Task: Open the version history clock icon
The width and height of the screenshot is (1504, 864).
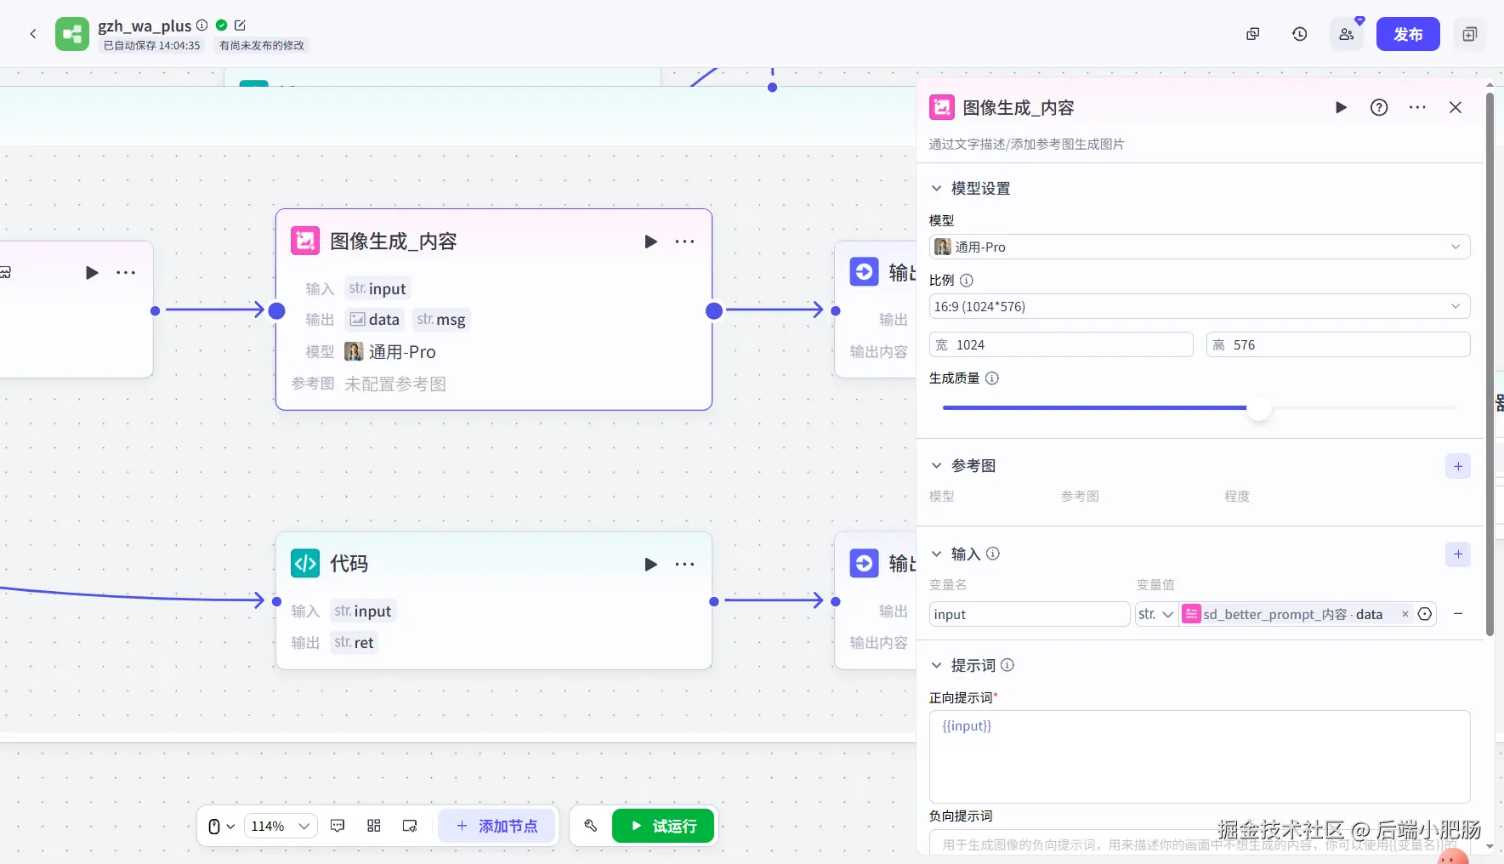Action: click(1300, 34)
